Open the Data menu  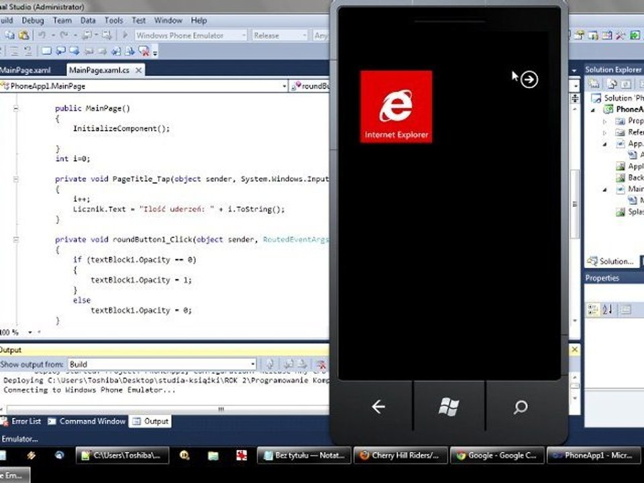pos(88,20)
